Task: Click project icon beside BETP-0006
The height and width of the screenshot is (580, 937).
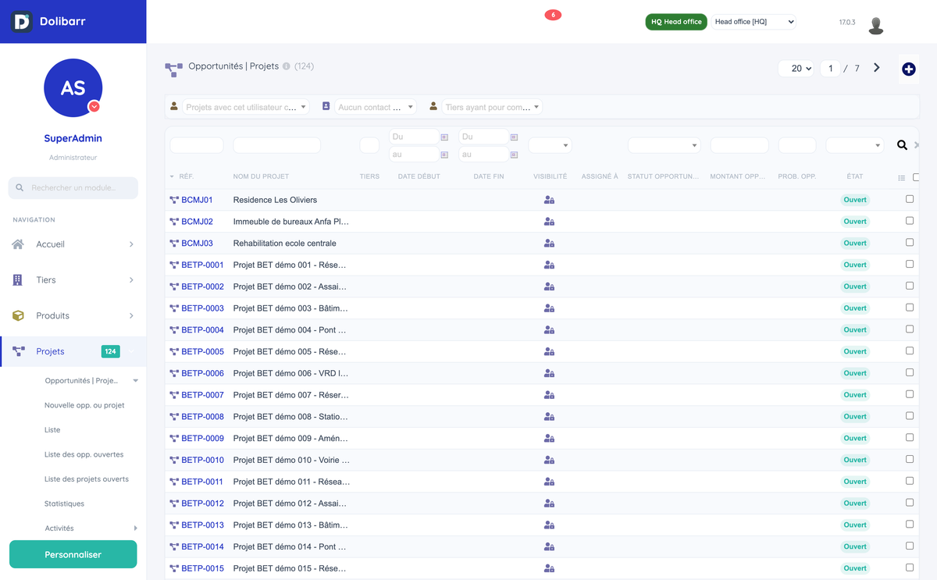Action: click(174, 373)
